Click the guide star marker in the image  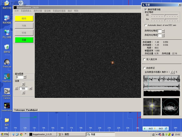[x=113, y=62]
